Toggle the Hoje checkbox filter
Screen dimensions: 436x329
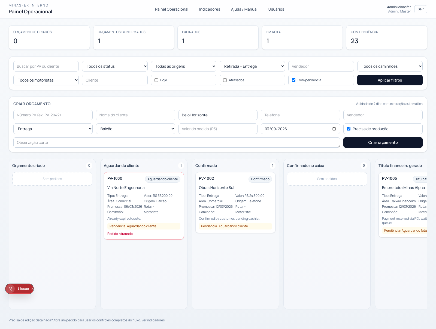[156, 80]
